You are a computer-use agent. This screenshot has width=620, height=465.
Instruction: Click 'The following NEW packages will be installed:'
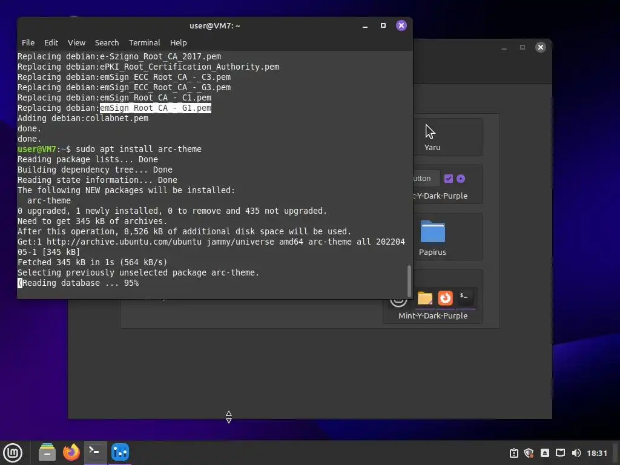coord(126,190)
